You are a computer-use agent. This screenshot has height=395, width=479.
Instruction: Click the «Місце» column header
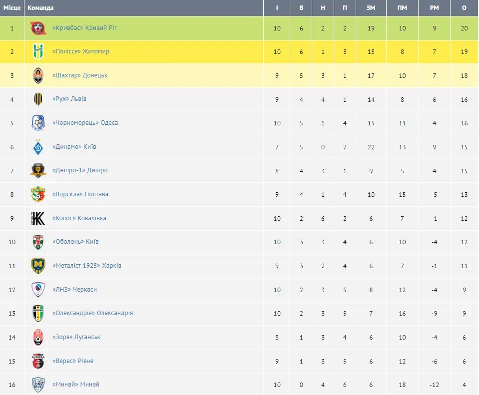pos(12,8)
